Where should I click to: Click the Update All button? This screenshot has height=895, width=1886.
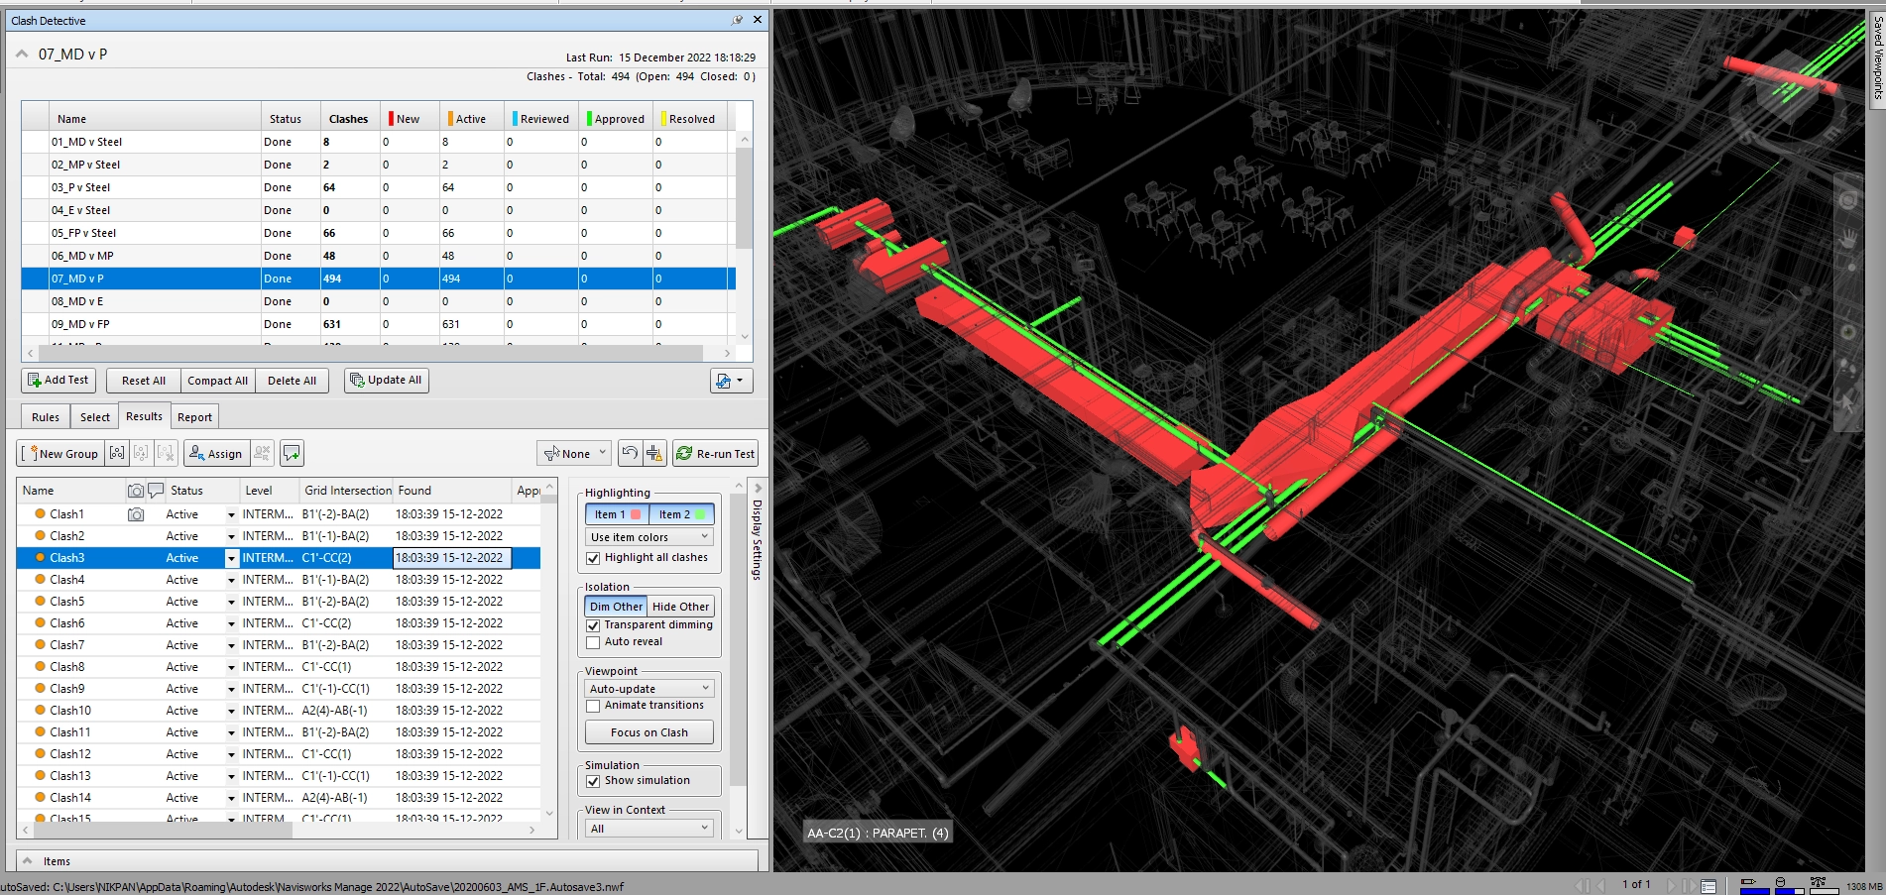pos(386,381)
